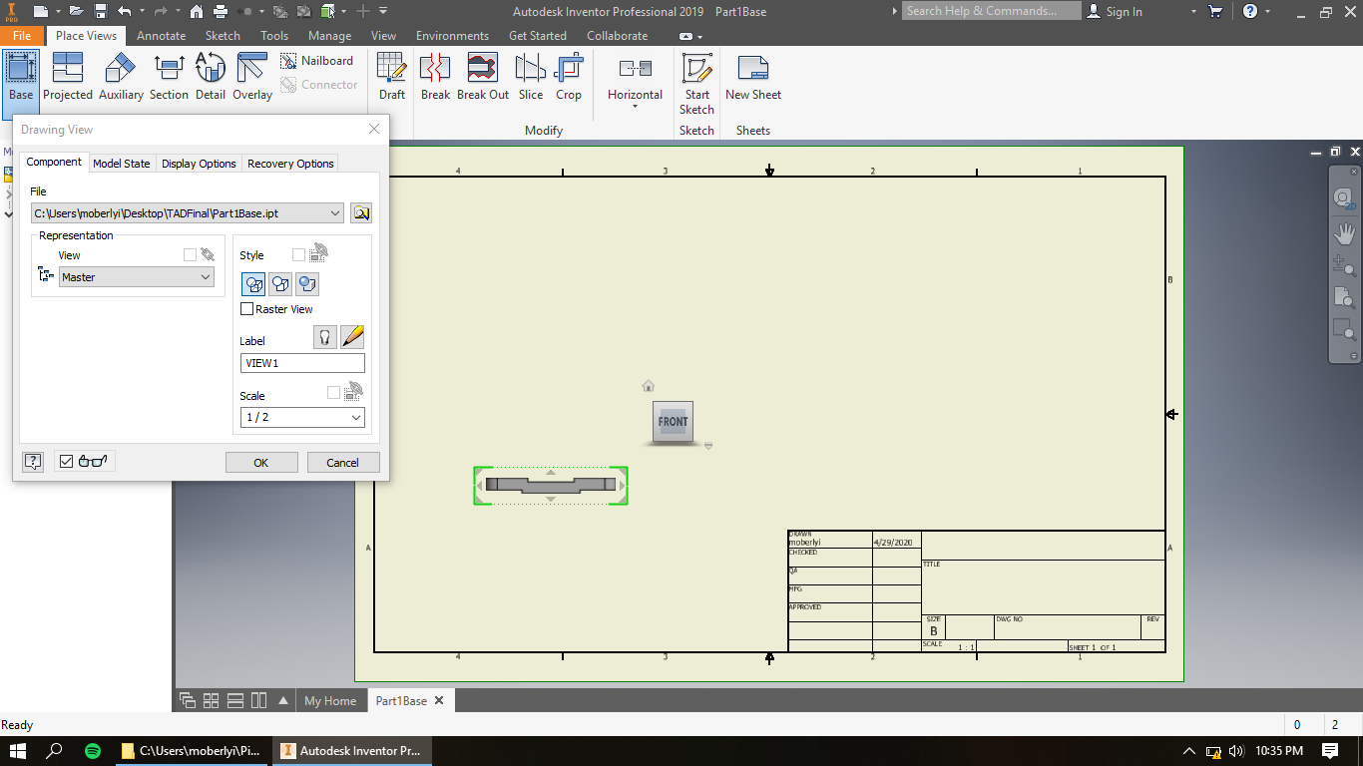Close the Part1Base document tab
The width and height of the screenshot is (1363, 766).
pyautogui.click(x=440, y=700)
